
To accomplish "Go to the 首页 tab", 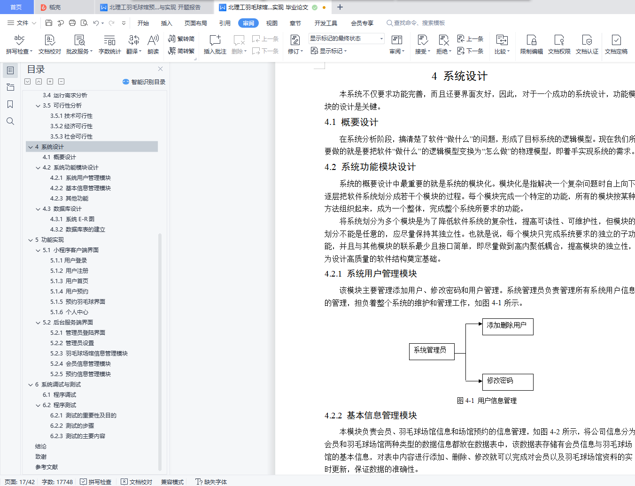I will coord(16,7).
